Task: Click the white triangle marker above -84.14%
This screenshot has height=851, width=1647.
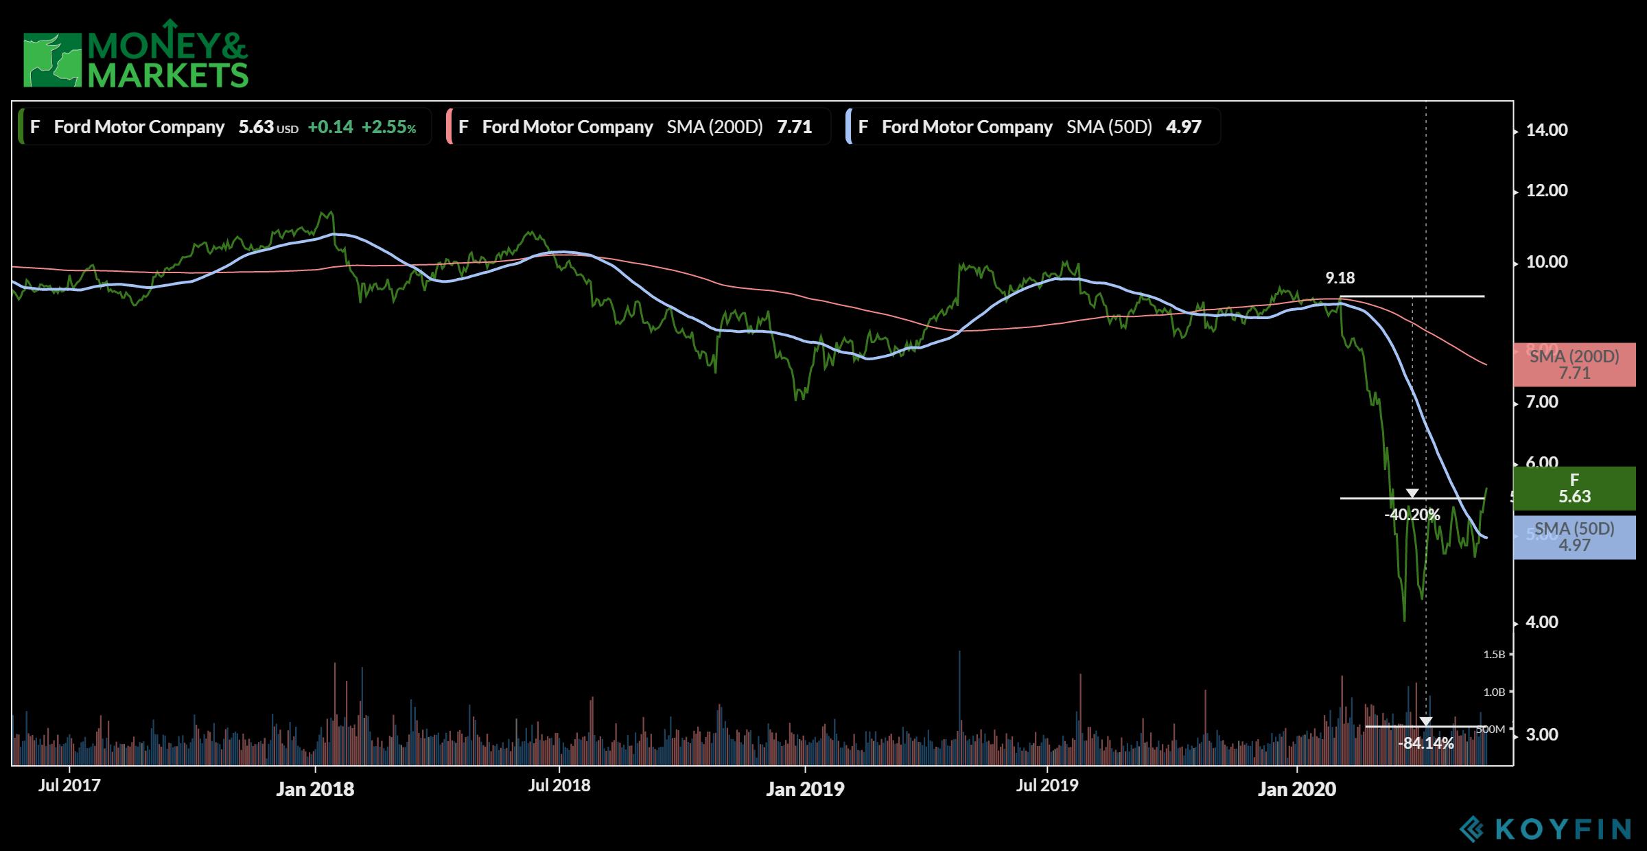Action: (x=1426, y=721)
